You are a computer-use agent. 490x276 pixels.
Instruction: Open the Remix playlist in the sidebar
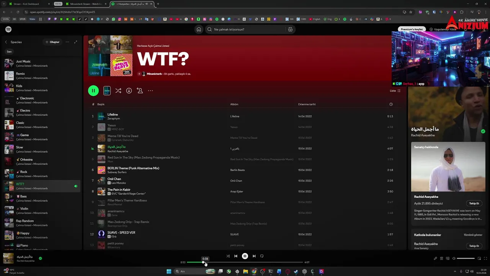point(42,76)
